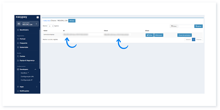220x110 pixels.
Task: Click the Filtros funnel button
Action: 174,26
